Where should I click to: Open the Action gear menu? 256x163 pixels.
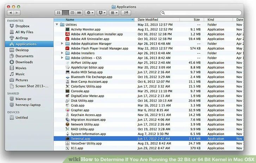click(x=90, y=13)
